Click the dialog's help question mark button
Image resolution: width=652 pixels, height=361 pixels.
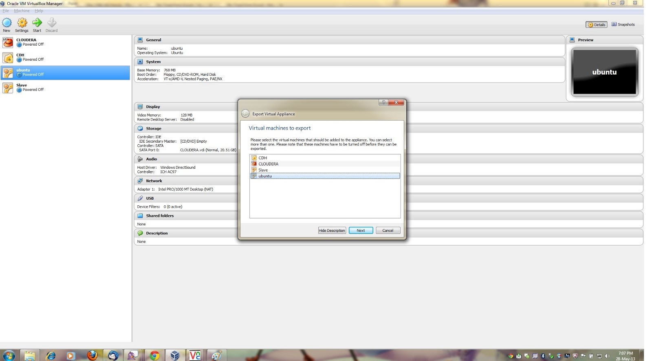[383, 102]
